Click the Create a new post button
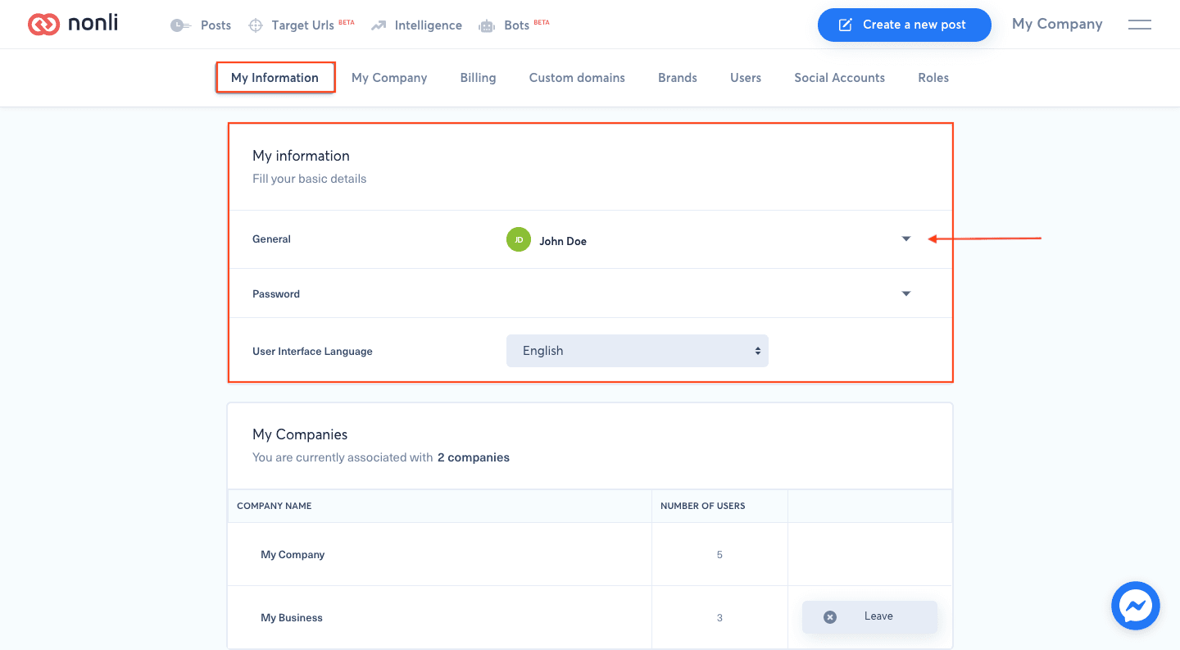The image size is (1180, 650). tap(904, 25)
